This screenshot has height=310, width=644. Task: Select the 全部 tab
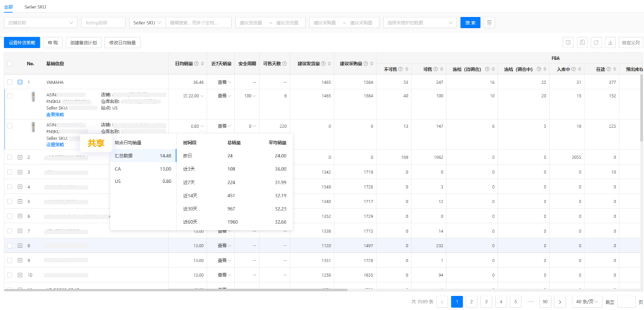pyautogui.click(x=9, y=7)
